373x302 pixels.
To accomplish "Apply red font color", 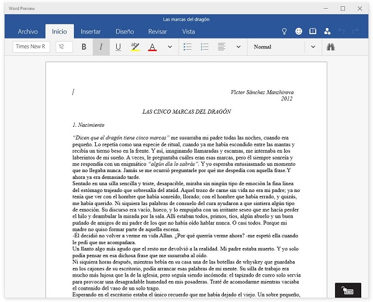I will click(x=152, y=47).
